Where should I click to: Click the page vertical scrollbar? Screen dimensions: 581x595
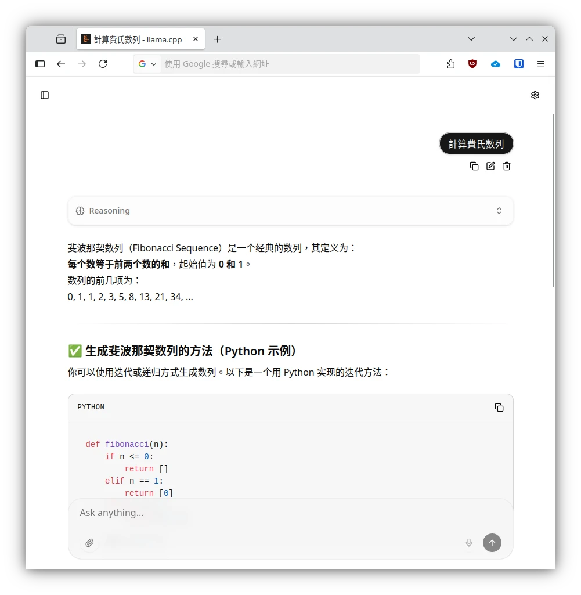pos(553,200)
